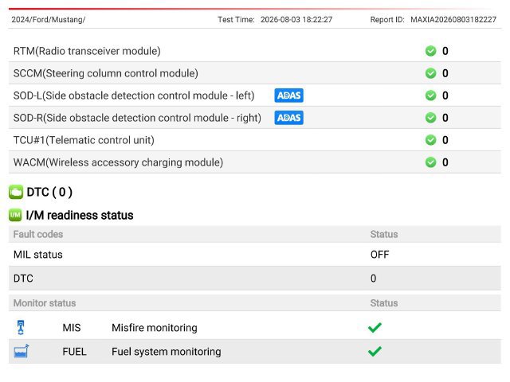Screen dimensions: 510x382
Task: Click the fault count 0 for WACM
Action: [445, 162]
